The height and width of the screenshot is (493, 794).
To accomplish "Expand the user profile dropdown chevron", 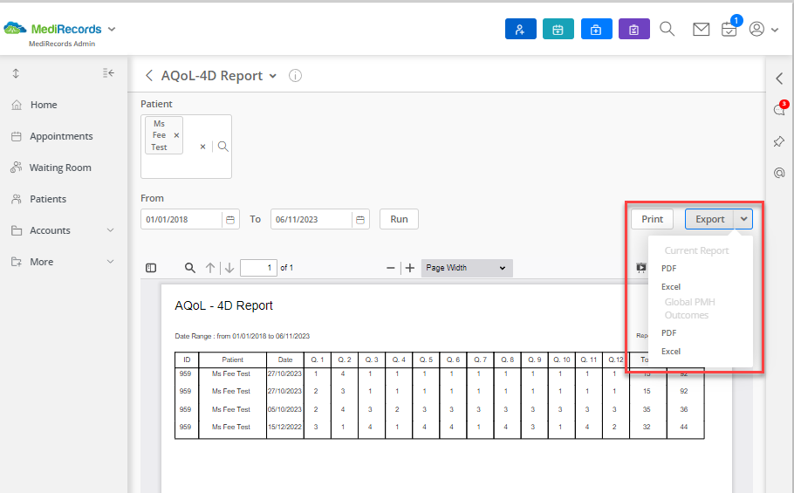I will [775, 30].
